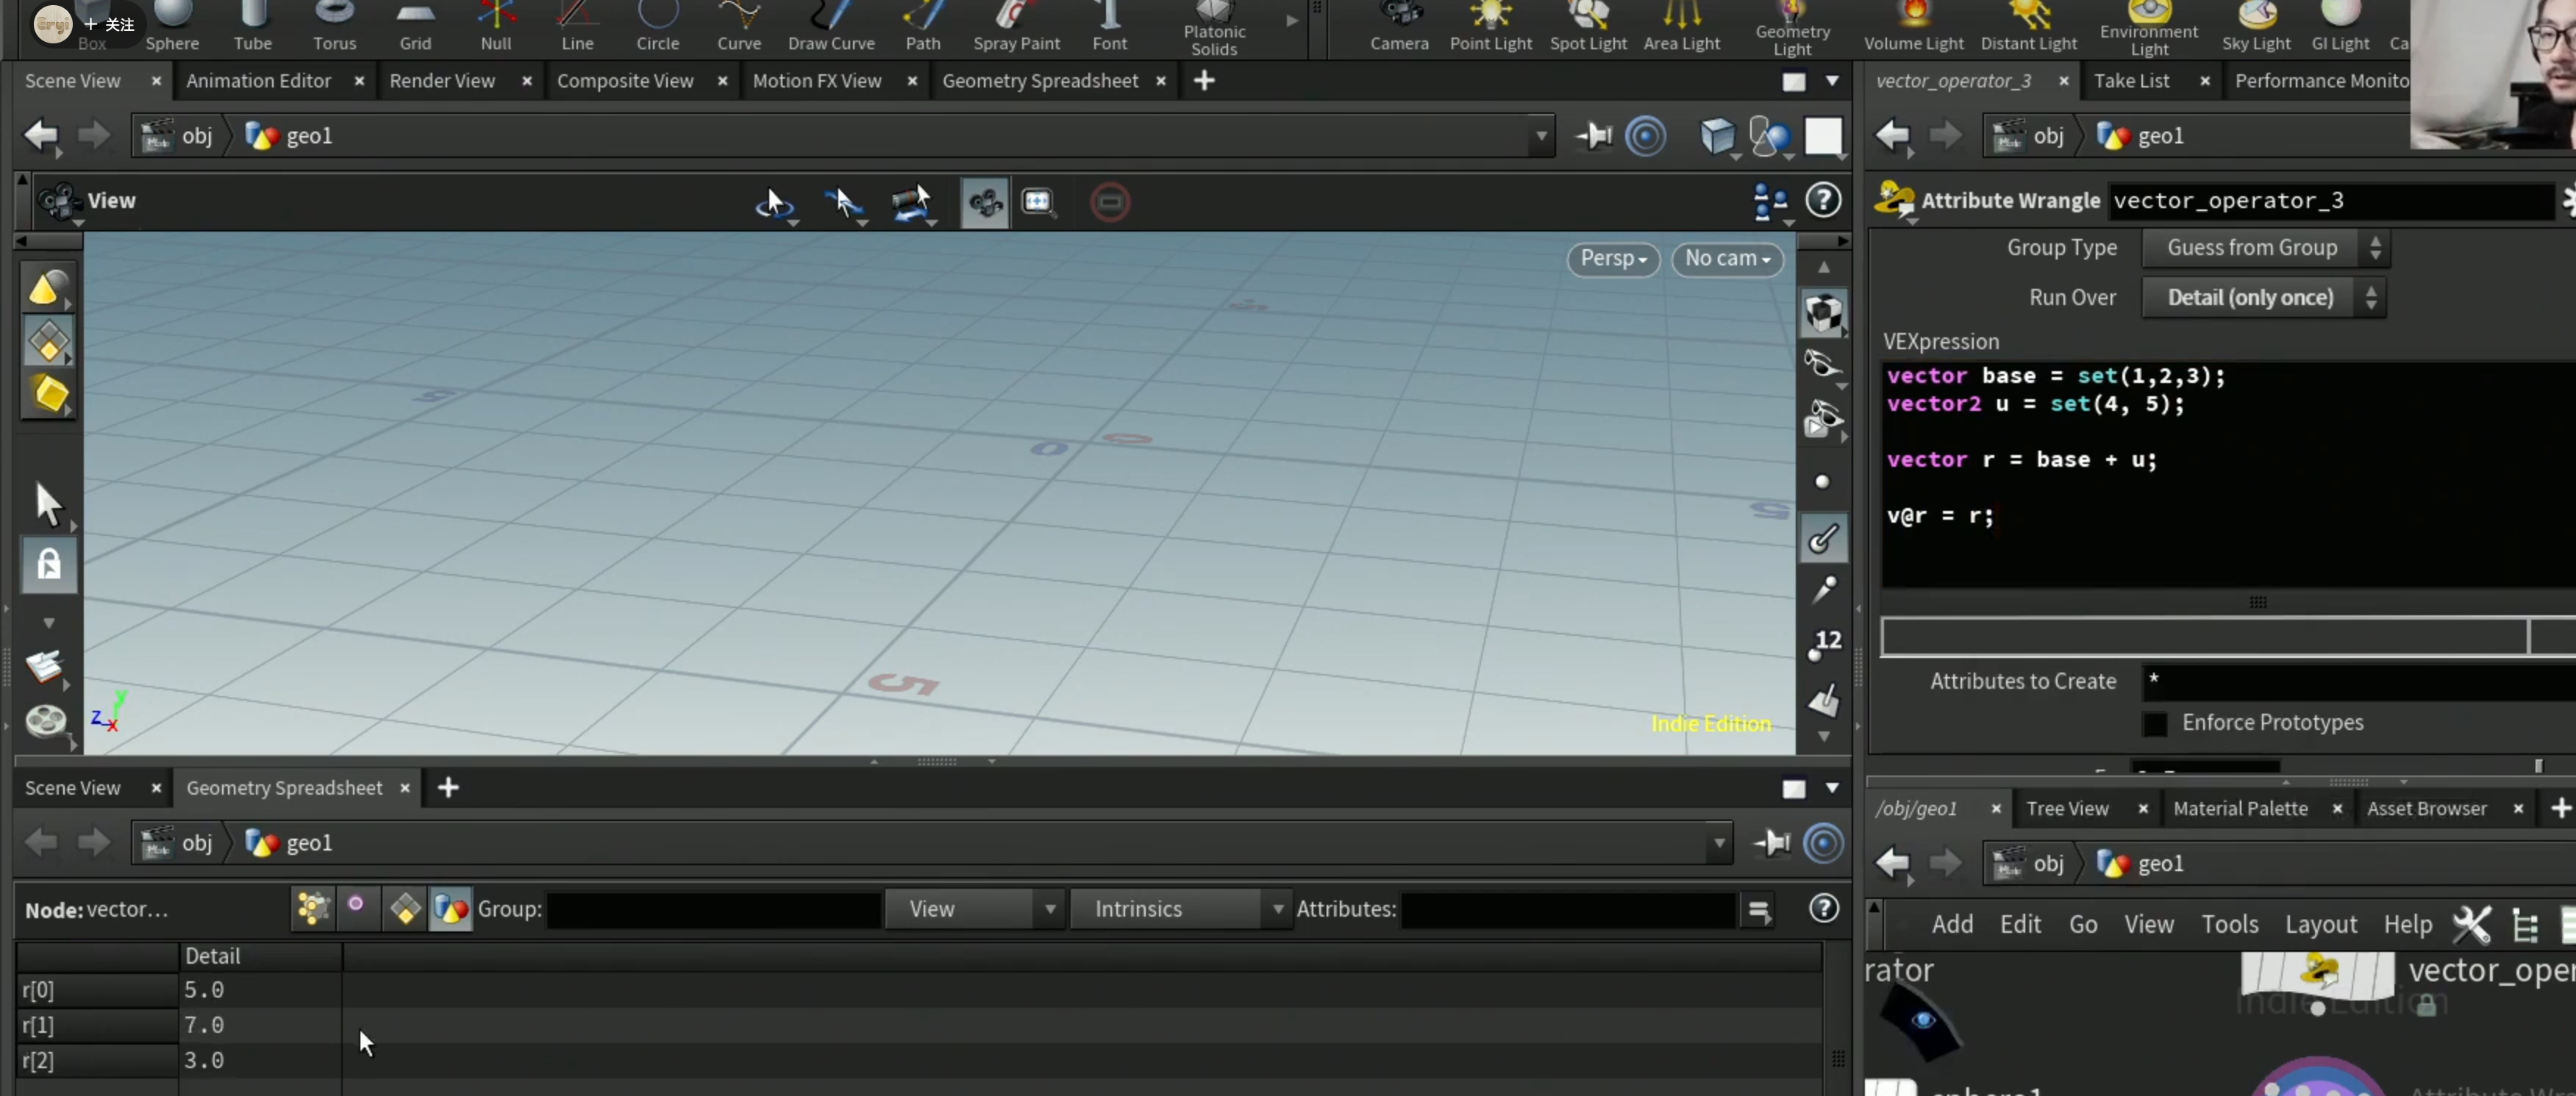Select the arrow select tool in left toolbar

pyautogui.click(x=48, y=503)
